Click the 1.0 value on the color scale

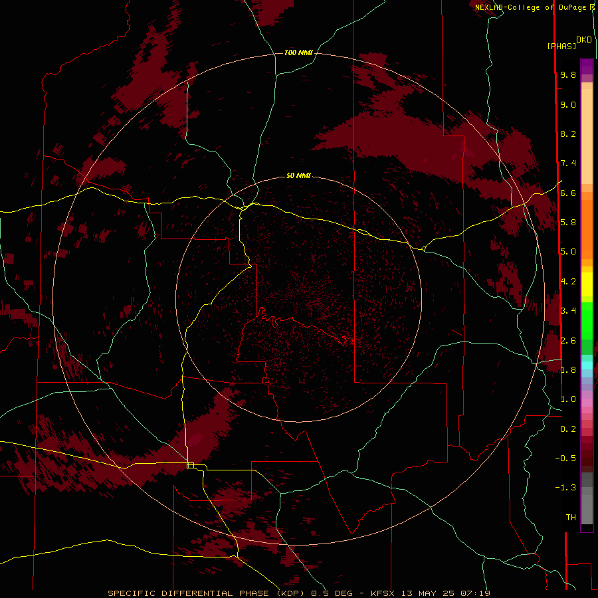coord(568,399)
